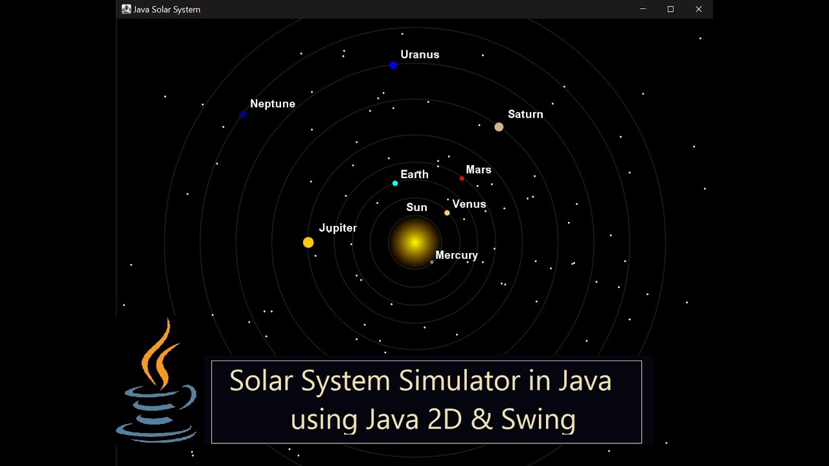Select the gray Mercury planet dot
The height and width of the screenshot is (466, 829).
pyautogui.click(x=432, y=262)
